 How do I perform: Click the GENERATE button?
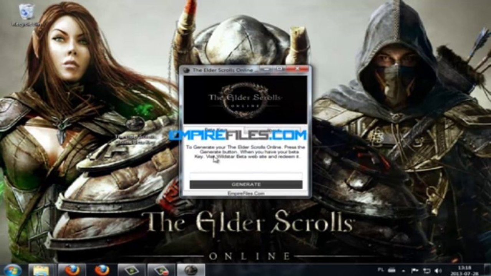coord(246,184)
